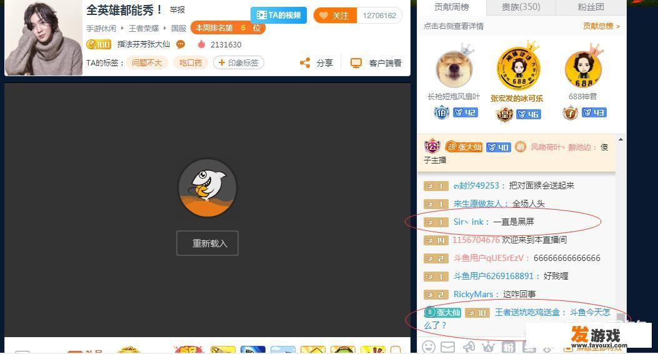This screenshot has height=354, width=658.
Task: Click the avatar of 688神君
Action: [583, 69]
